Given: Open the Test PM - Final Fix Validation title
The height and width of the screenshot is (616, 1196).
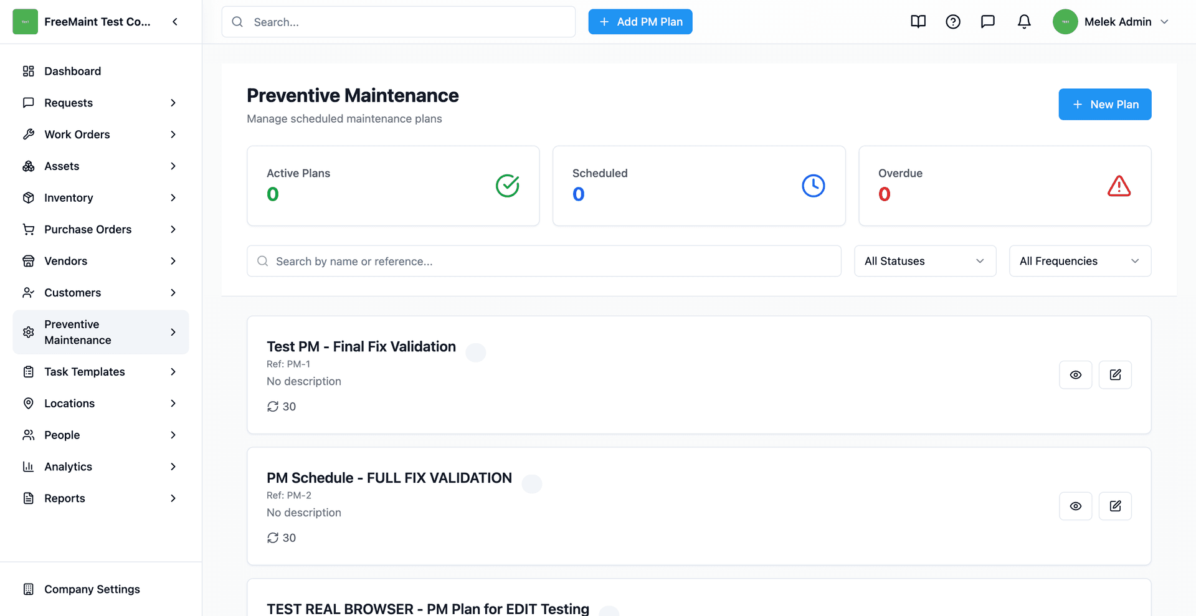Looking at the screenshot, I should click(361, 346).
